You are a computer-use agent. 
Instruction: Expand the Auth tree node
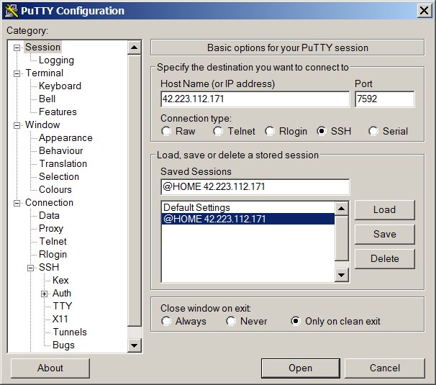tap(44, 294)
